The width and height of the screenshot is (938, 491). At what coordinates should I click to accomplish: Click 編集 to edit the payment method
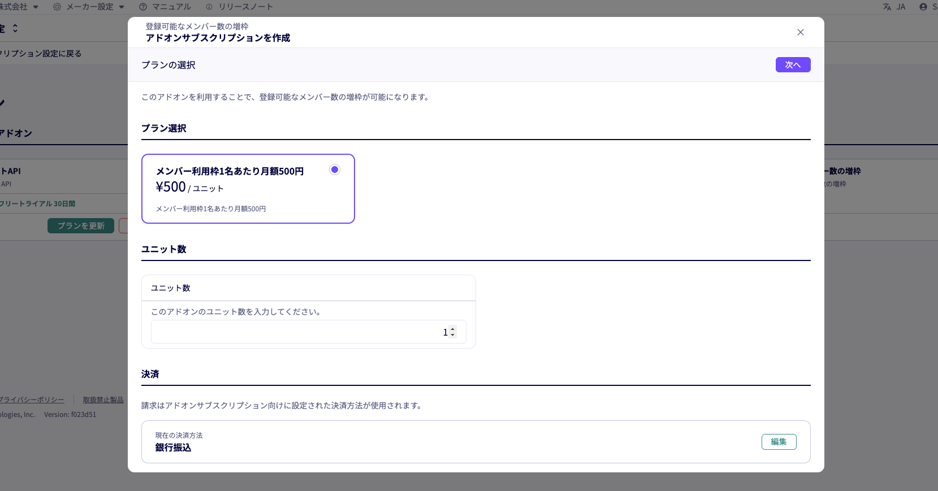(779, 442)
